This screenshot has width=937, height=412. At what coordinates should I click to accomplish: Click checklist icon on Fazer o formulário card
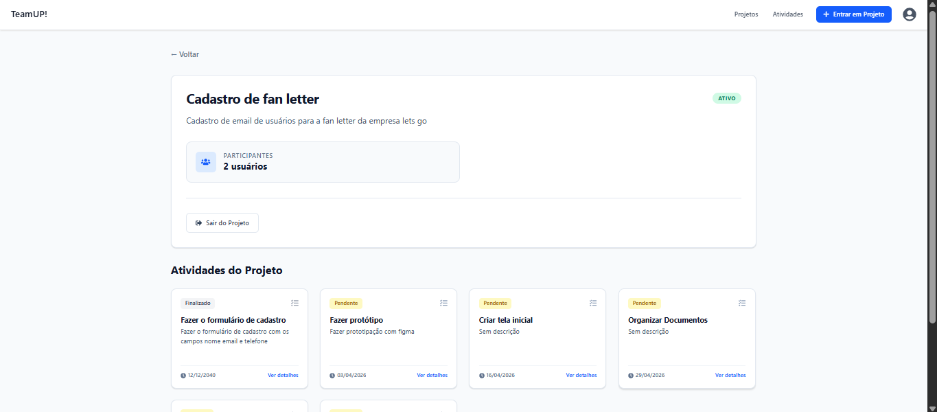click(294, 303)
